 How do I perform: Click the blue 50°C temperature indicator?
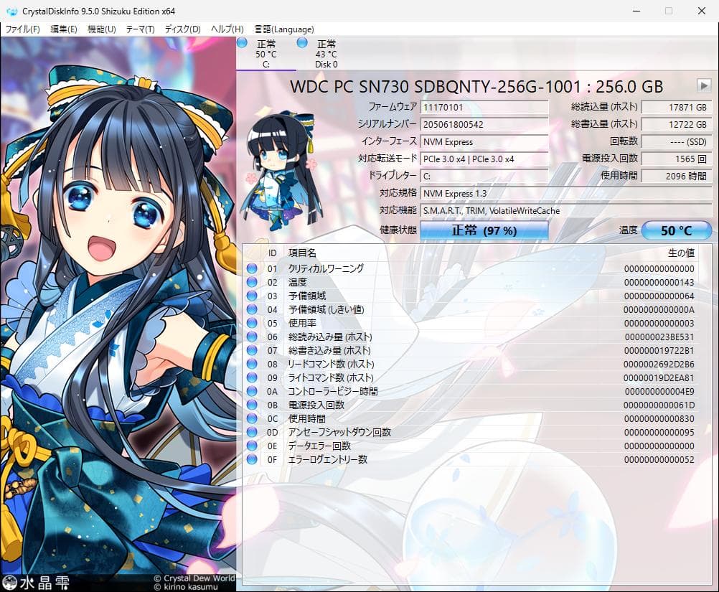(x=675, y=230)
